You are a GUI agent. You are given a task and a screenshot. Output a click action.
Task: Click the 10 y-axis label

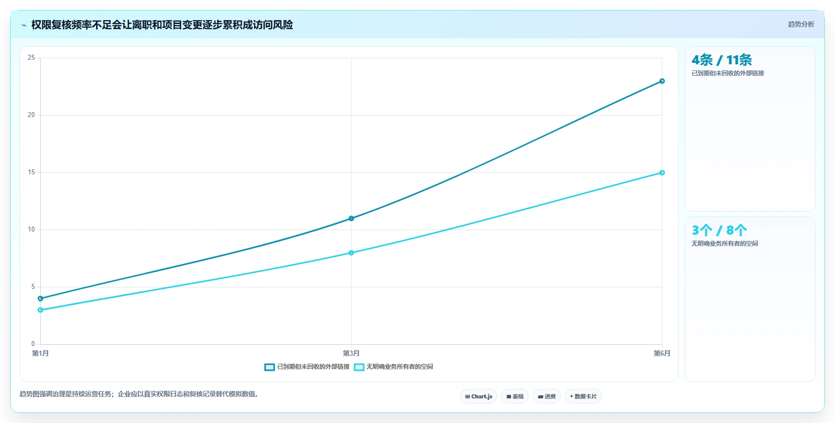coord(31,230)
